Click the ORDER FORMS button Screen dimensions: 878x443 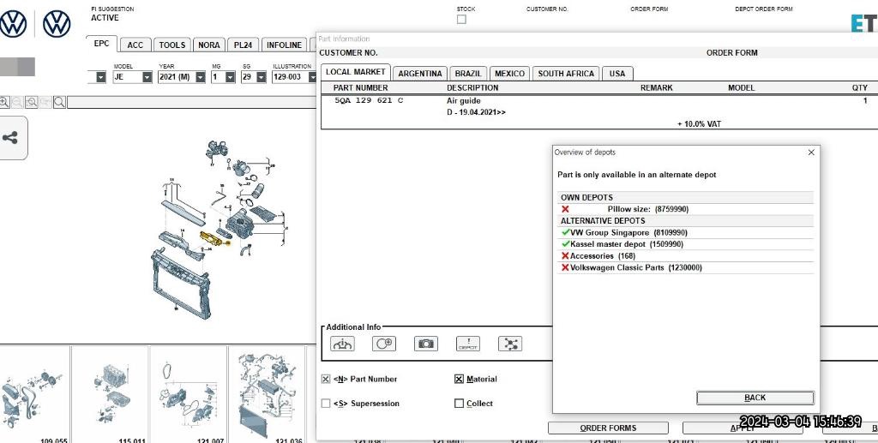tap(608, 428)
